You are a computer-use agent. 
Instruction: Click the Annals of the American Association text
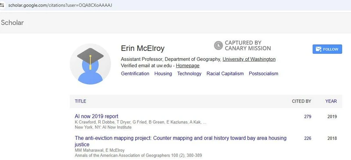point(138,155)
